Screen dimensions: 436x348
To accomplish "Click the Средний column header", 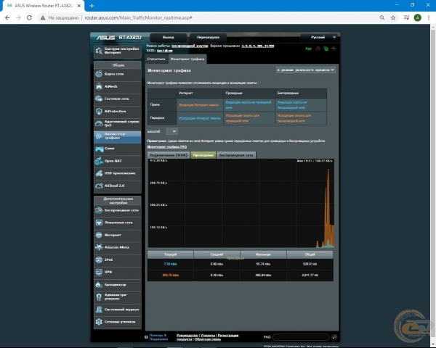I will (x=217, y=254).
